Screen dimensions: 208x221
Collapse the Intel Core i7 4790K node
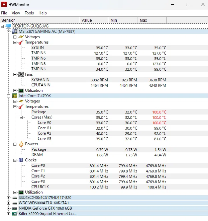(x=9, y=96)
